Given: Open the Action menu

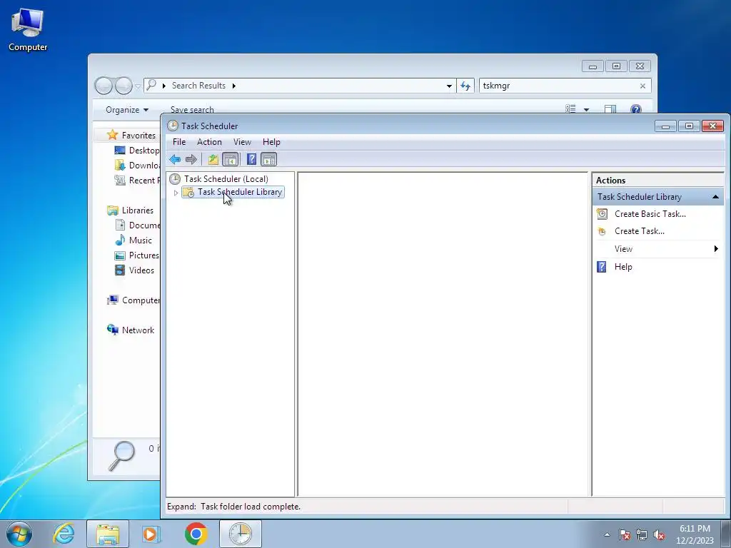Looking at the screenshot, I should (x=209, y=142).
